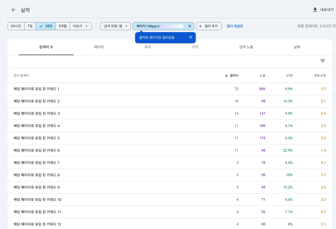Expand the 검색 유형: 웹 dropdown
This screenshot has height=229, width=336.
pyautogui.click(x=115, y=26)
